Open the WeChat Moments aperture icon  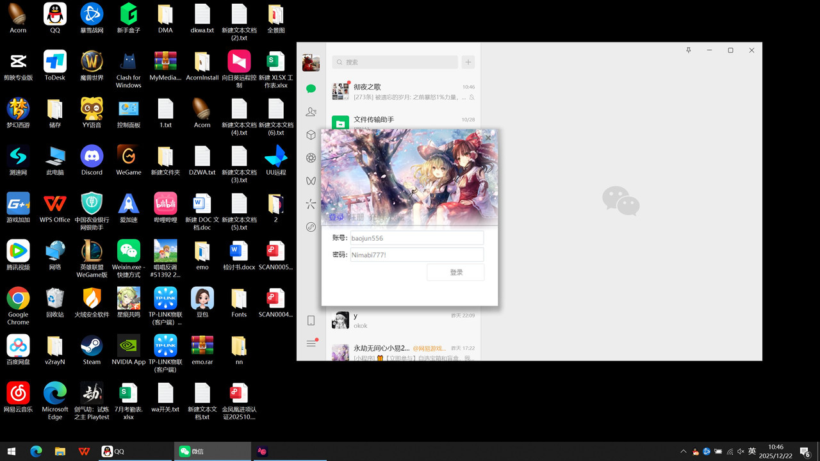tap(311, 158)
